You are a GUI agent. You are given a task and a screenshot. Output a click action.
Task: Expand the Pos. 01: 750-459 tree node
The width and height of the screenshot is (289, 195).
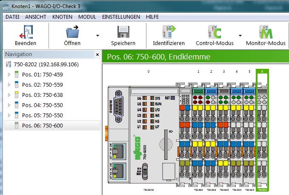pyautogui.click(x=9, y=75)
